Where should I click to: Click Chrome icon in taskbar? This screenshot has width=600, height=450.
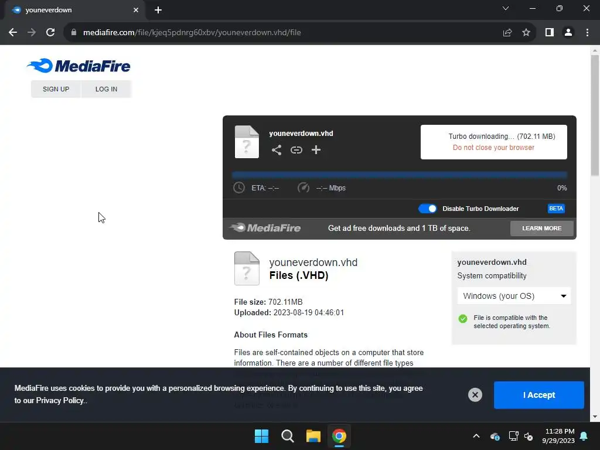(x=339, y=436)
